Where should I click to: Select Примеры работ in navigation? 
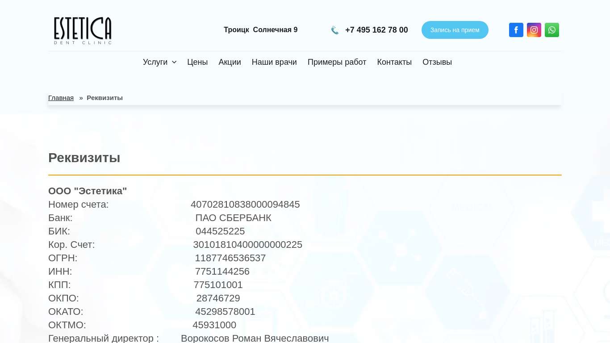[337, 62]
